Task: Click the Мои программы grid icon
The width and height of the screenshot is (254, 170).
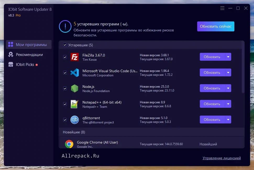Action: click(11, 44)
